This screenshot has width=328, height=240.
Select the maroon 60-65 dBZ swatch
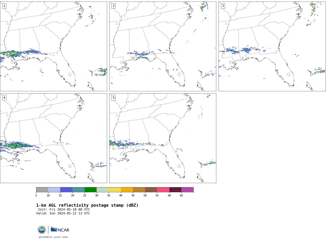click(175, 190)
